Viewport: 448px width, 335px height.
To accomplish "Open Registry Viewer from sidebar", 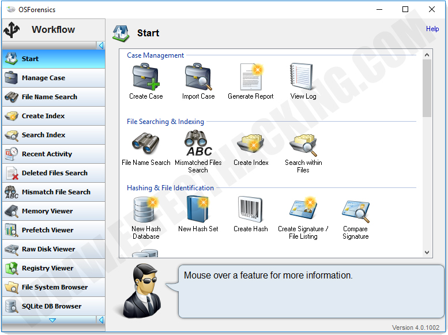I will click(x=54, y=268).
